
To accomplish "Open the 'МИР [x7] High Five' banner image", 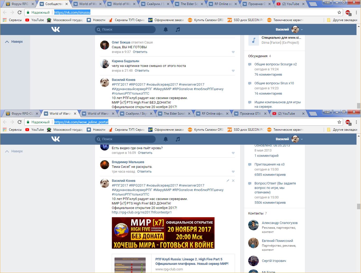I will pyautogui.click(x=163, y=233).
